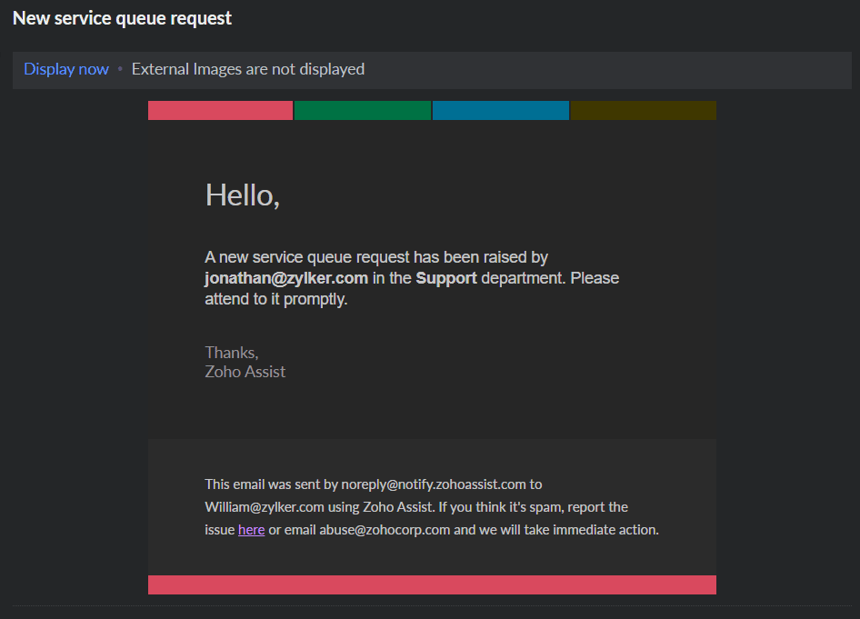Click the William@zylker.com recipient address
This screenshot has height=619, width=860.
[263, 507]
